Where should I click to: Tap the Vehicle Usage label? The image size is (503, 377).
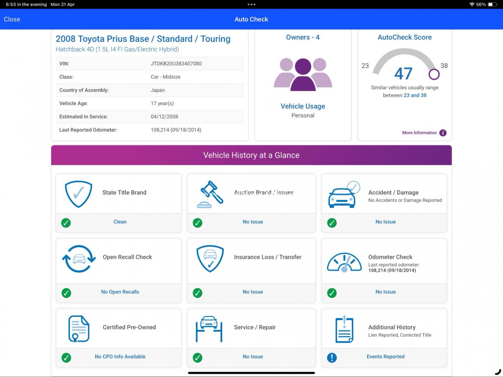click(x=303, y=106)
